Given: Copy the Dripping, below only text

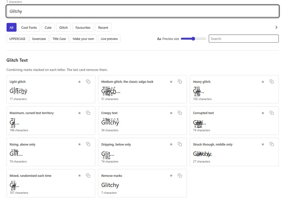Looking at the screenshot, I should point(180,144).
